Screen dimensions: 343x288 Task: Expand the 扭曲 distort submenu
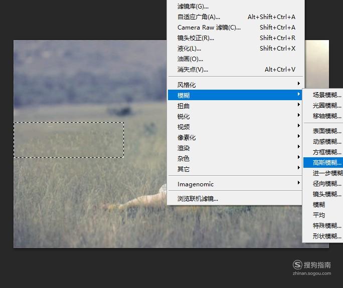[235, 106]
